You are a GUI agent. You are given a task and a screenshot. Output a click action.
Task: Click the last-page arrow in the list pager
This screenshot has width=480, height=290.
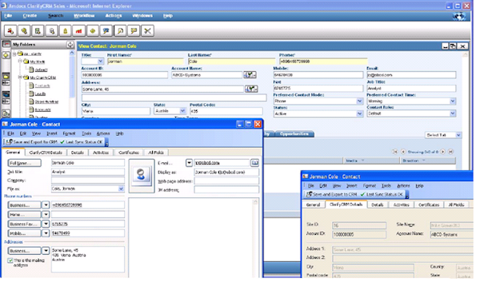coord(450,152)
